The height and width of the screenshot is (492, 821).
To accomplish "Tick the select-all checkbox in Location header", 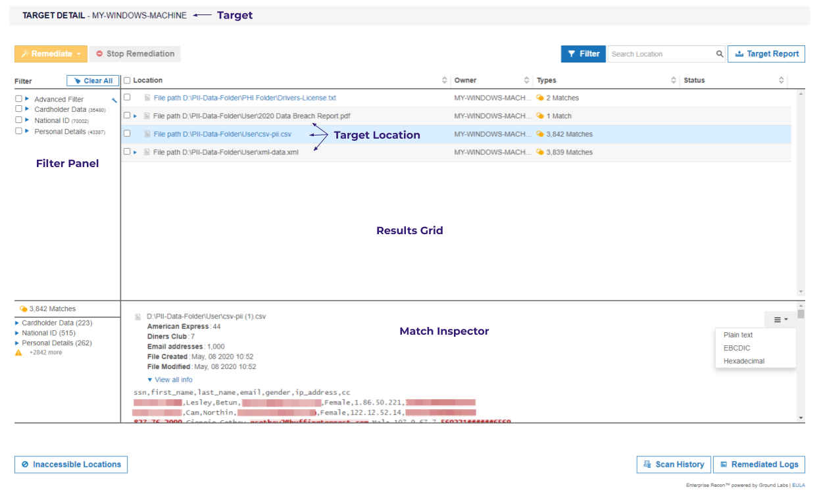I will [x=127, y=80].
